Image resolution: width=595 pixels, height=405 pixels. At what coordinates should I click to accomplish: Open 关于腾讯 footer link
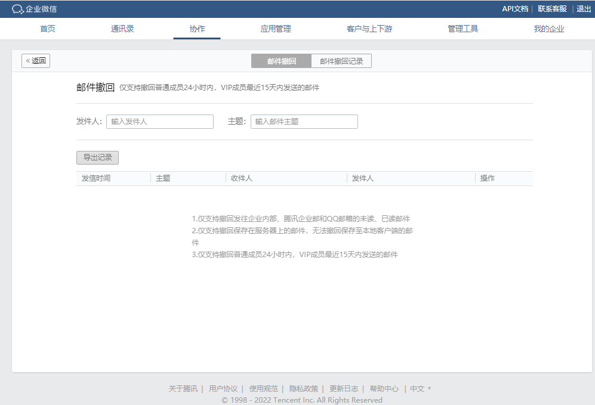pyautogui.click(x=183, y=389)
